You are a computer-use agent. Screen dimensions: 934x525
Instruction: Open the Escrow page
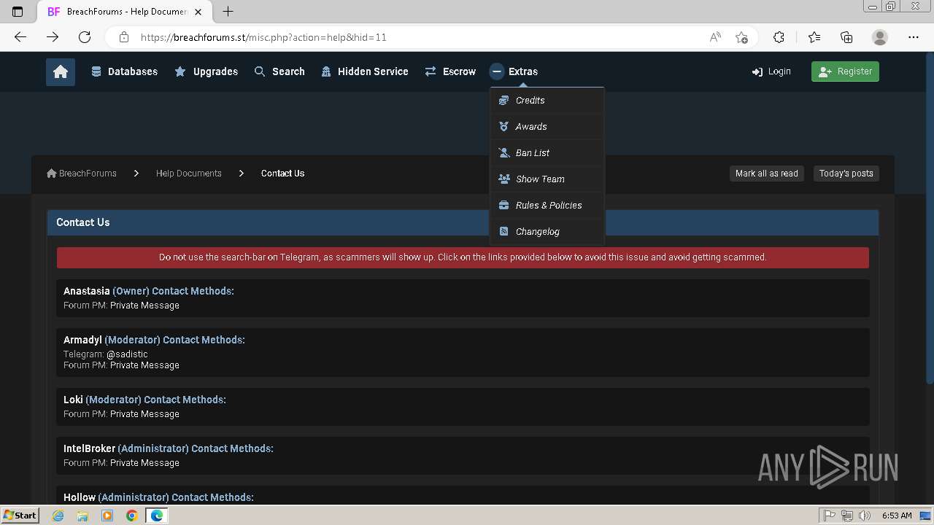[450, 71]
